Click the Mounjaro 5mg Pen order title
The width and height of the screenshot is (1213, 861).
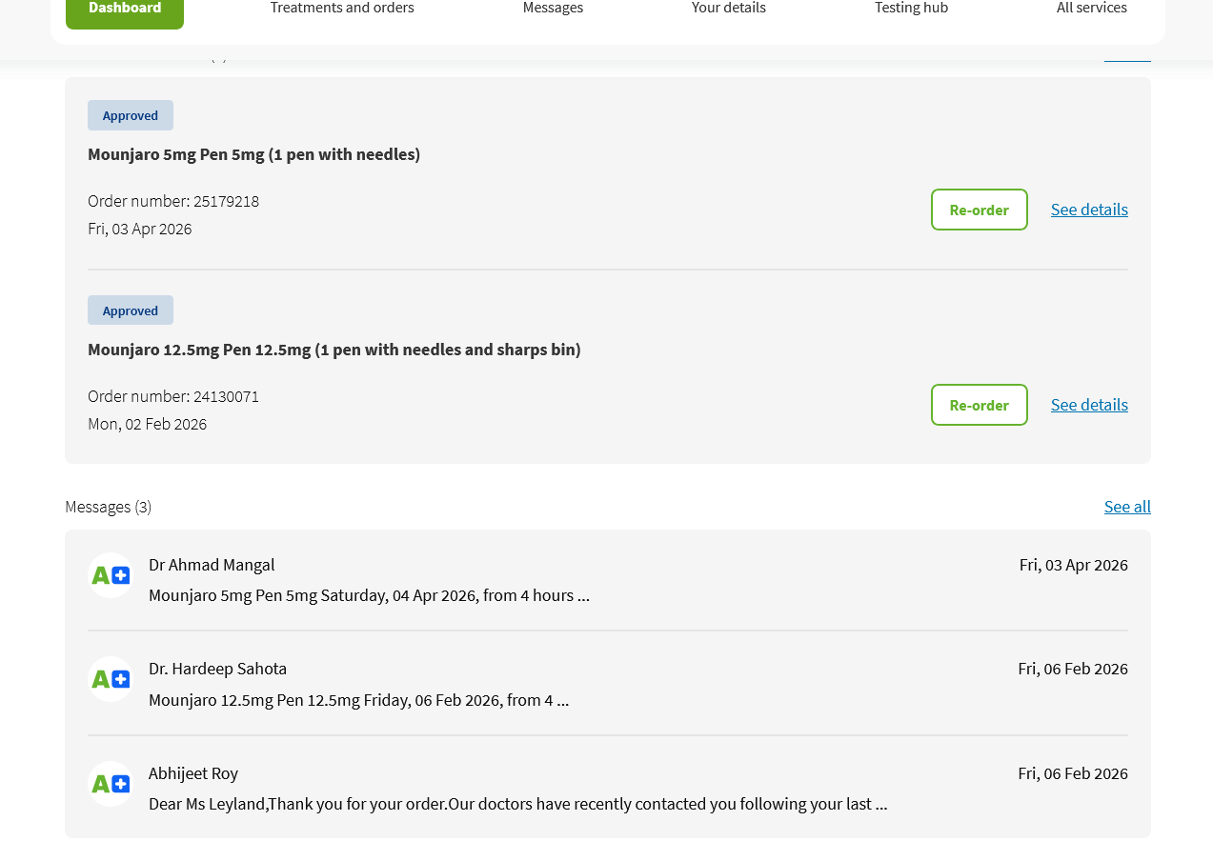coord(253,154)
